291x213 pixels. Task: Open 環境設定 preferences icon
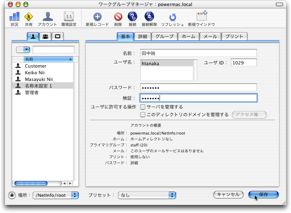(69, 17)
